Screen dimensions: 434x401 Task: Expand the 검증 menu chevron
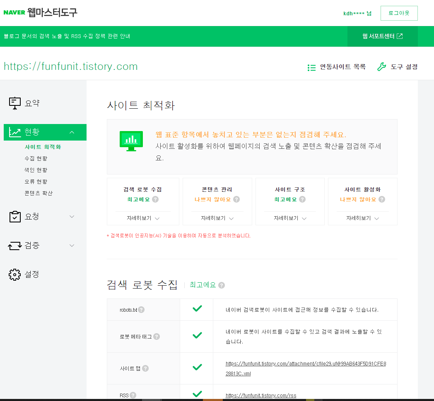72,246
